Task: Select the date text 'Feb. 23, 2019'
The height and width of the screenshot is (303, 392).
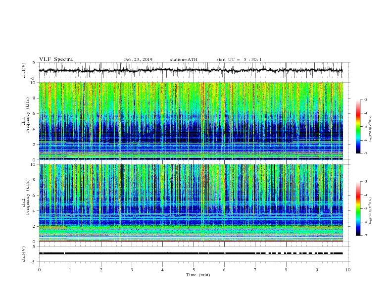Action: tap(138, 59)
